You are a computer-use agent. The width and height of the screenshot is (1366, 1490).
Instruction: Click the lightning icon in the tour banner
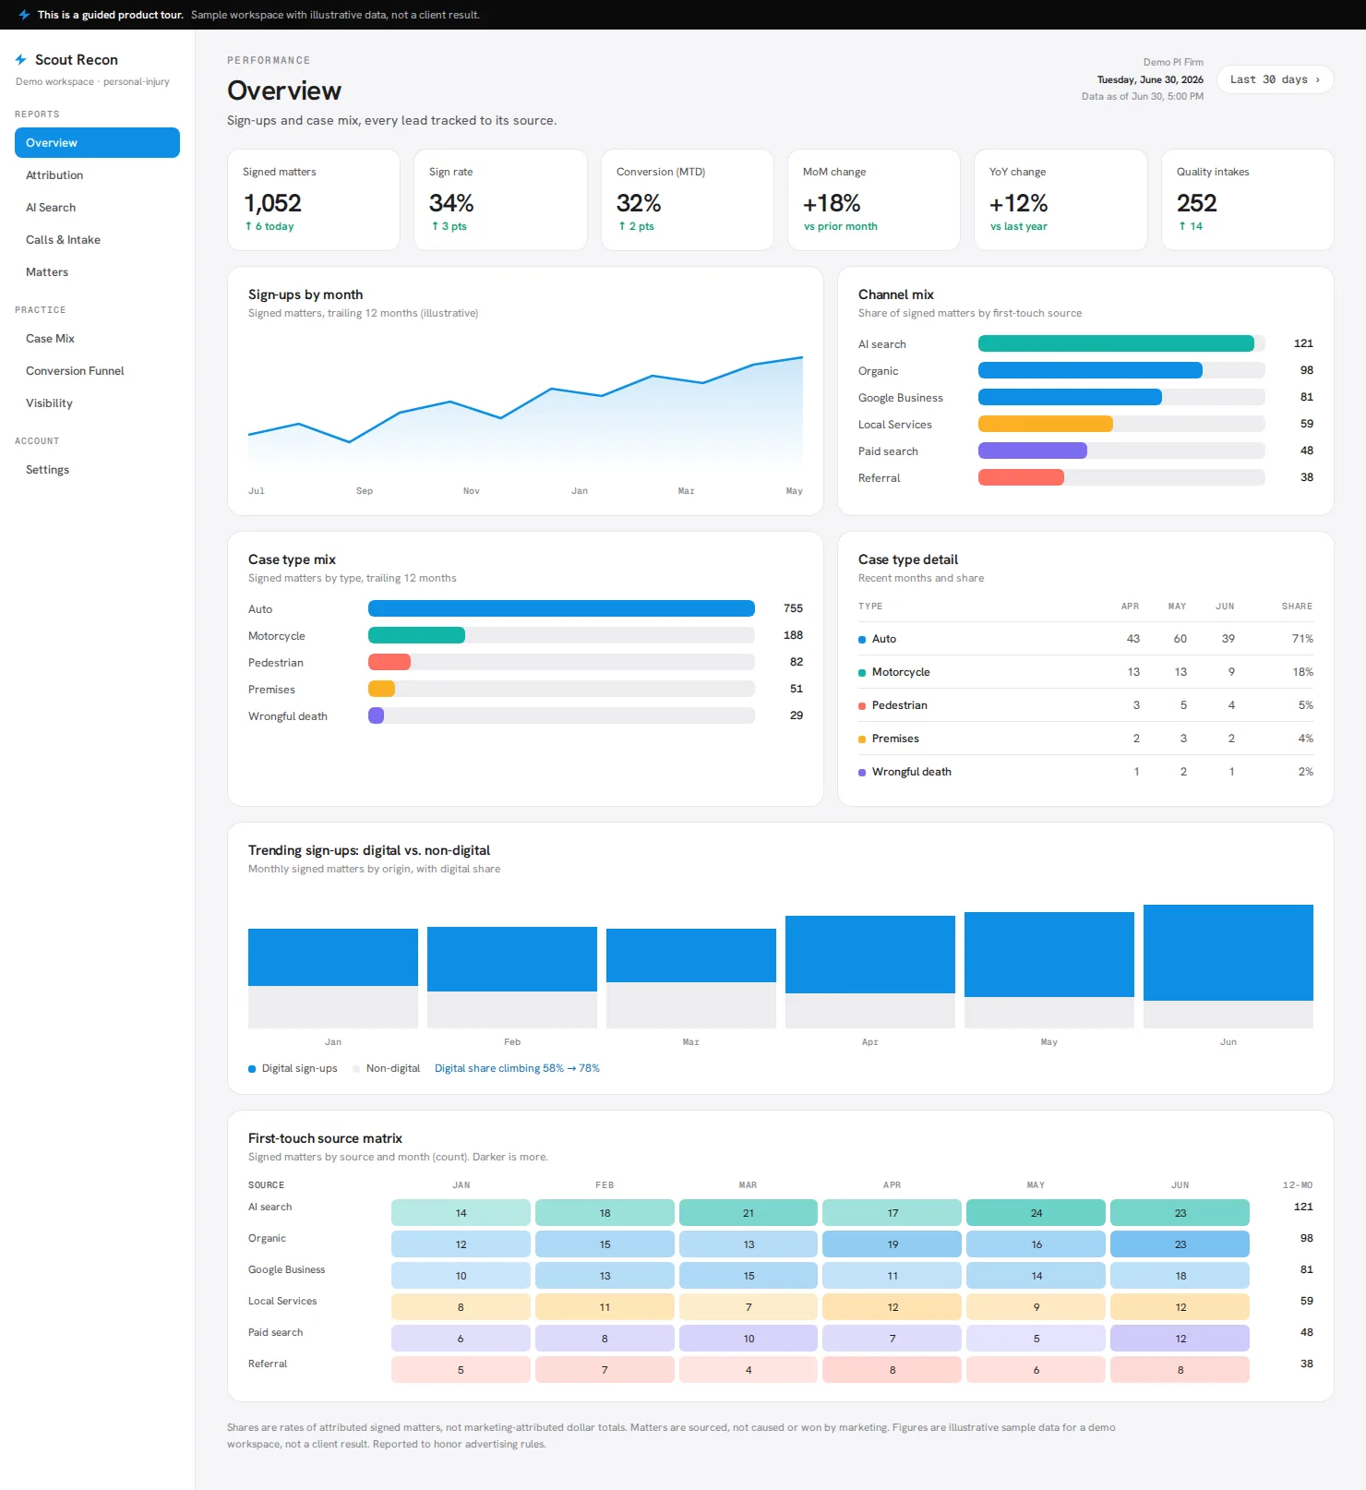(x=25, y=15)
